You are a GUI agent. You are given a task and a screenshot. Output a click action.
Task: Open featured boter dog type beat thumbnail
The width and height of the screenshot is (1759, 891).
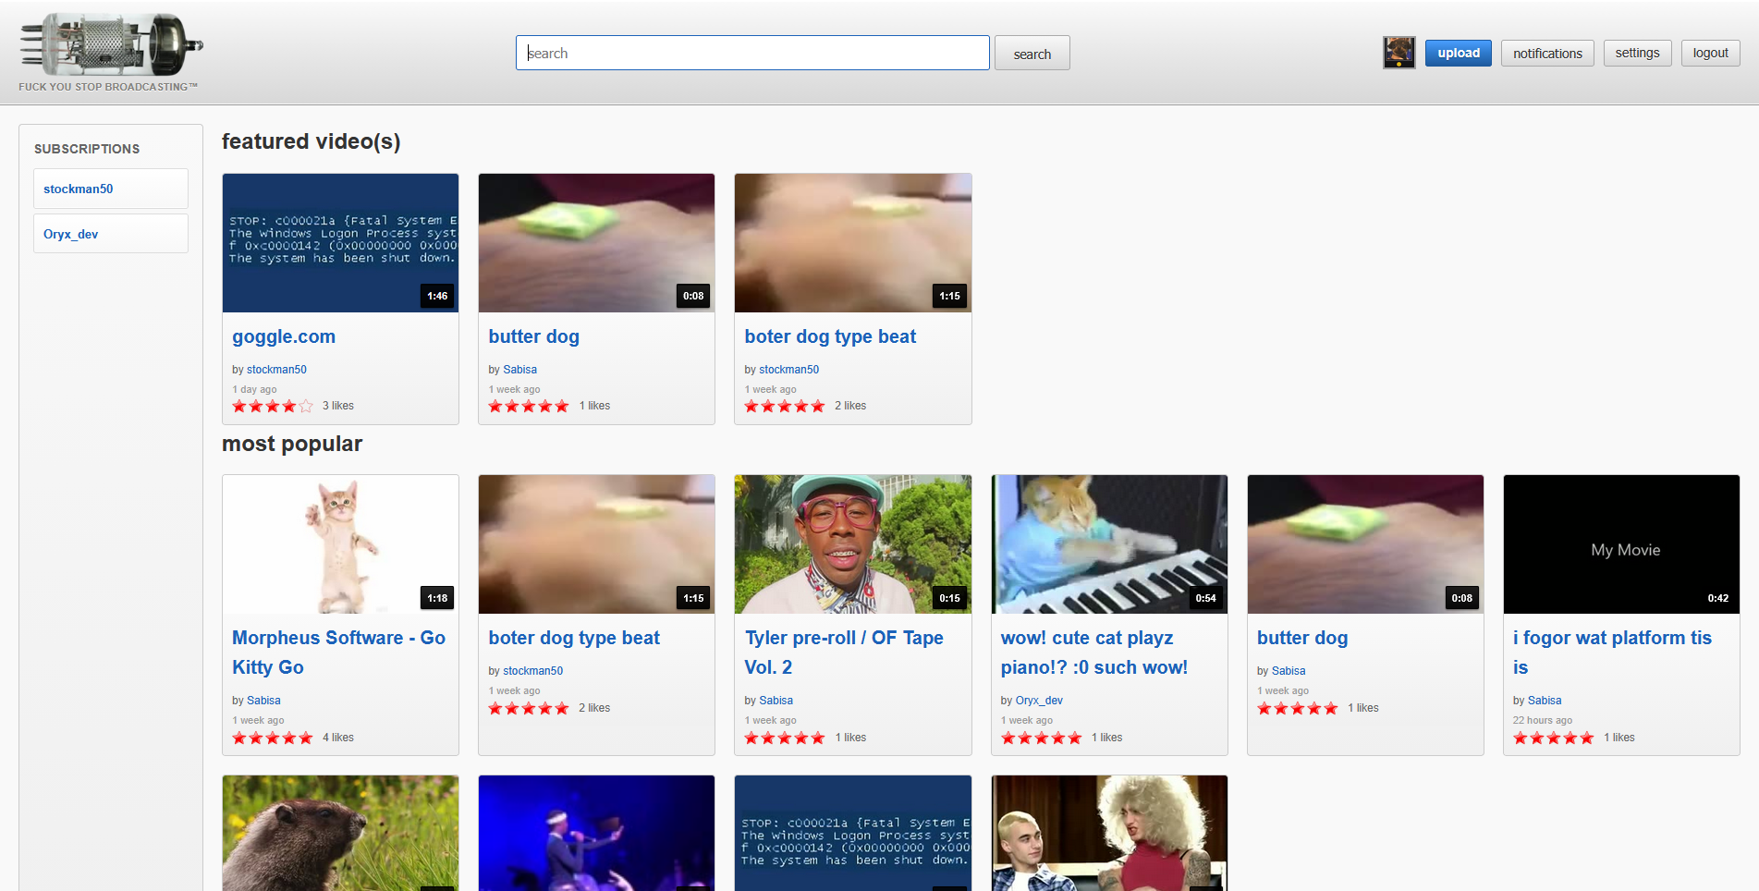click(852, 243)
